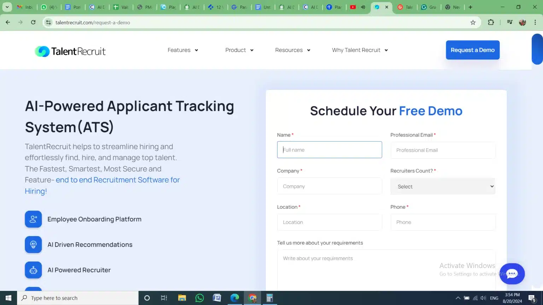Click the AI Driven Recommendations icon
This screenshot has height=305, width=543.
[33, 245]
